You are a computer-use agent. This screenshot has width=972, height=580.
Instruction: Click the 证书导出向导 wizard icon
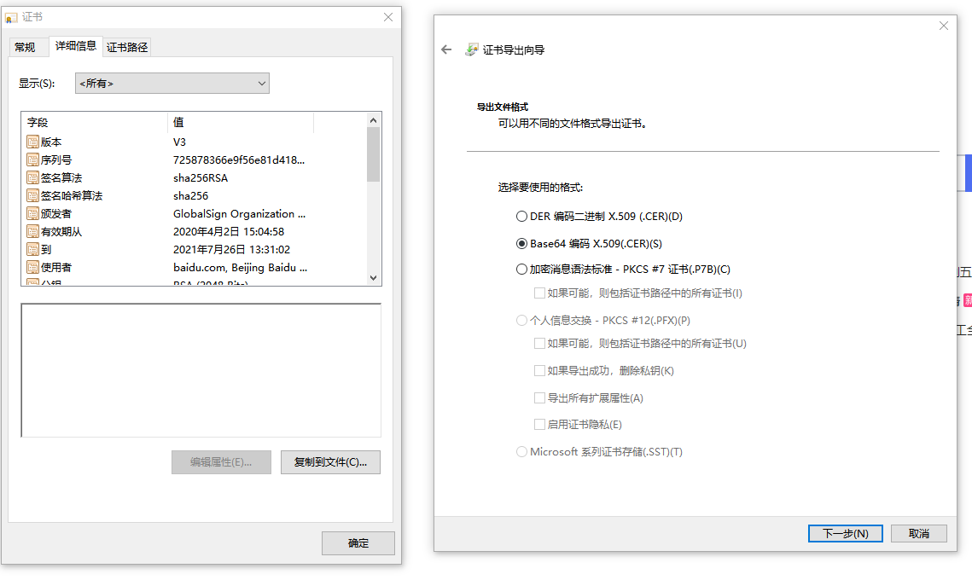point(472,49)
